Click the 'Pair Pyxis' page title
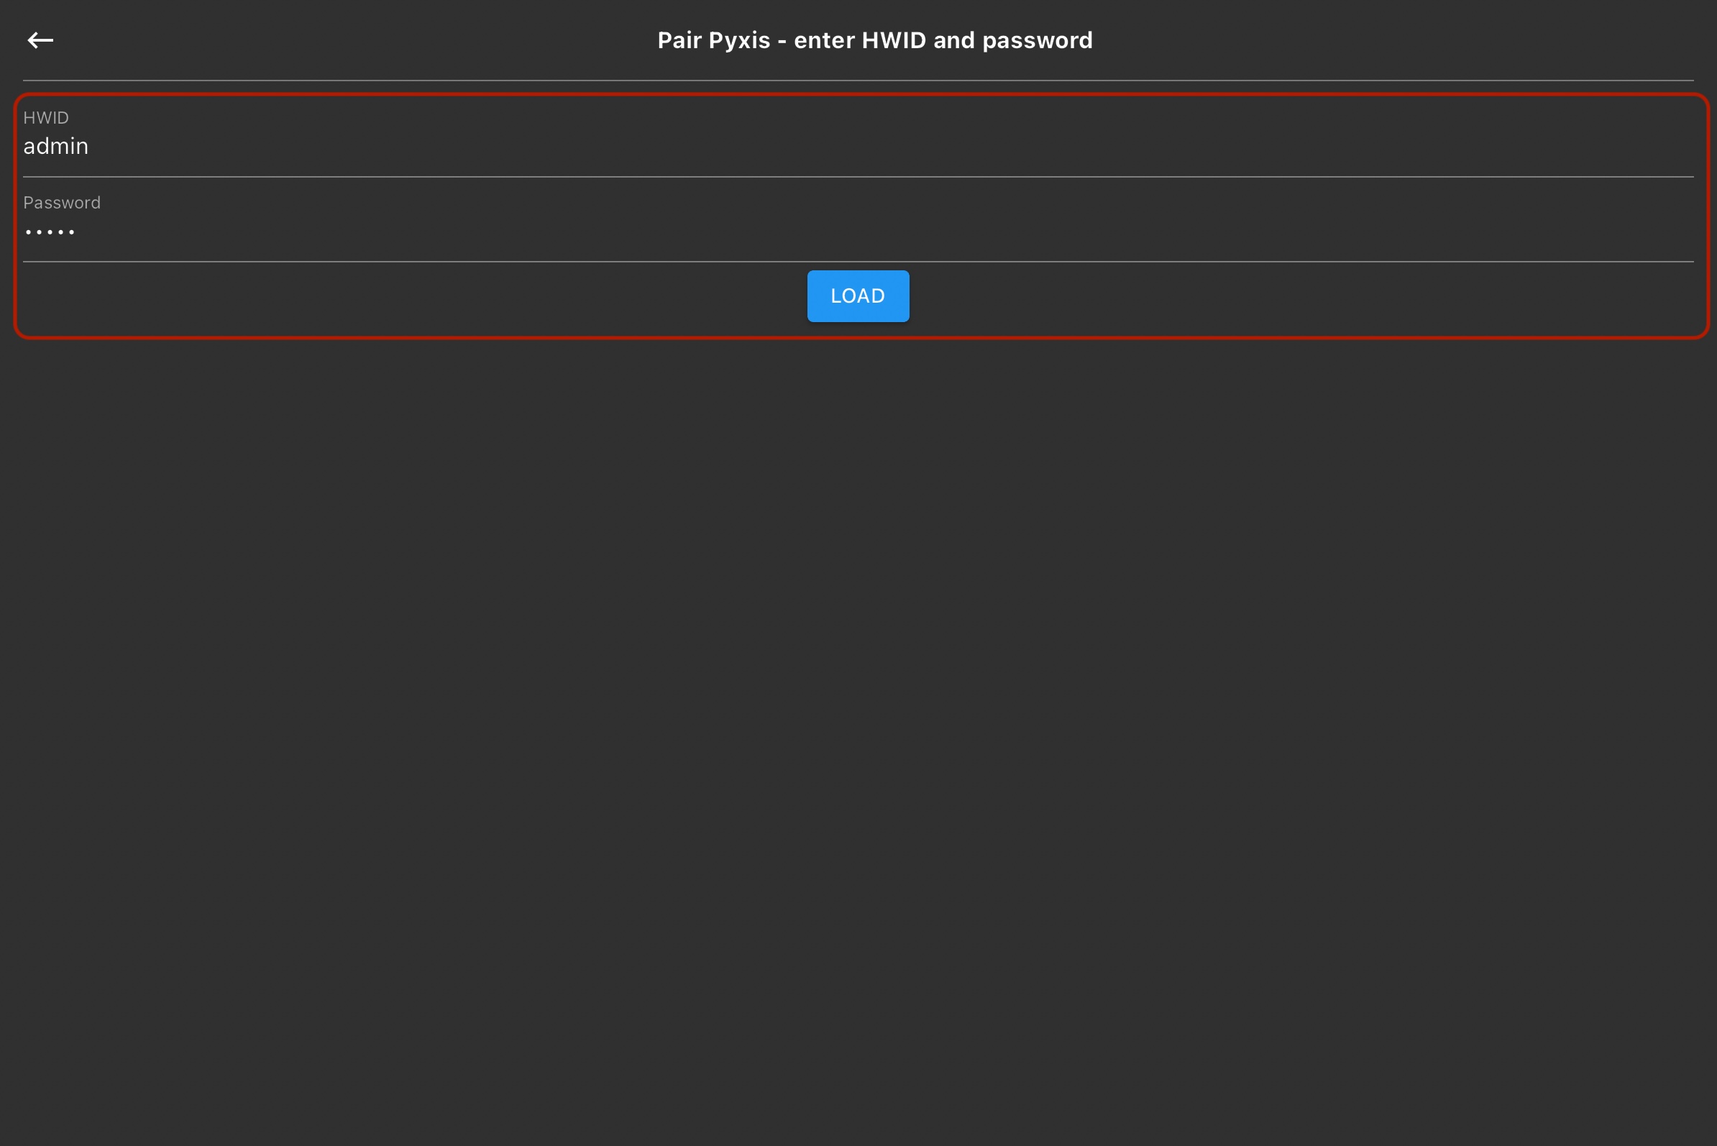The height and width of the screenshot is (1146, 1717). point(713,40)
